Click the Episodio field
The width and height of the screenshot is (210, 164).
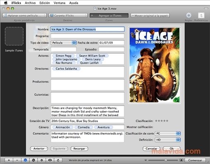pyautogui.click(x=111, y=49)
